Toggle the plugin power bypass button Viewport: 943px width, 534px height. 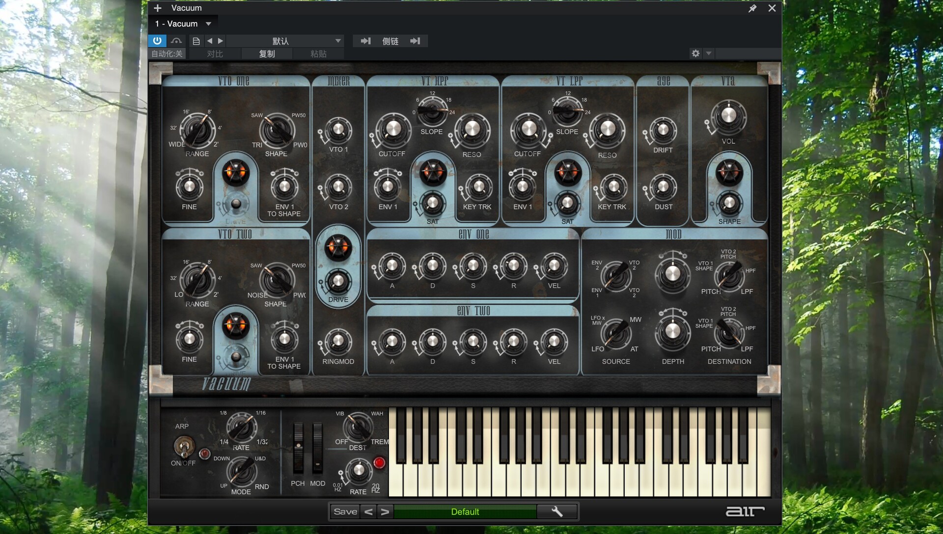(x=157, y=41)
